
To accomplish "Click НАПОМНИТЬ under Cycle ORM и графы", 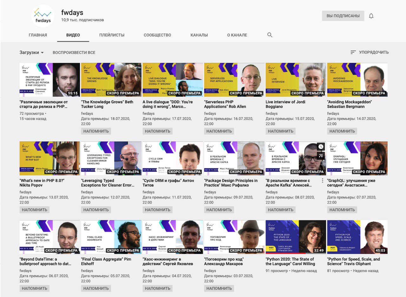I will (x=158, y=210).
